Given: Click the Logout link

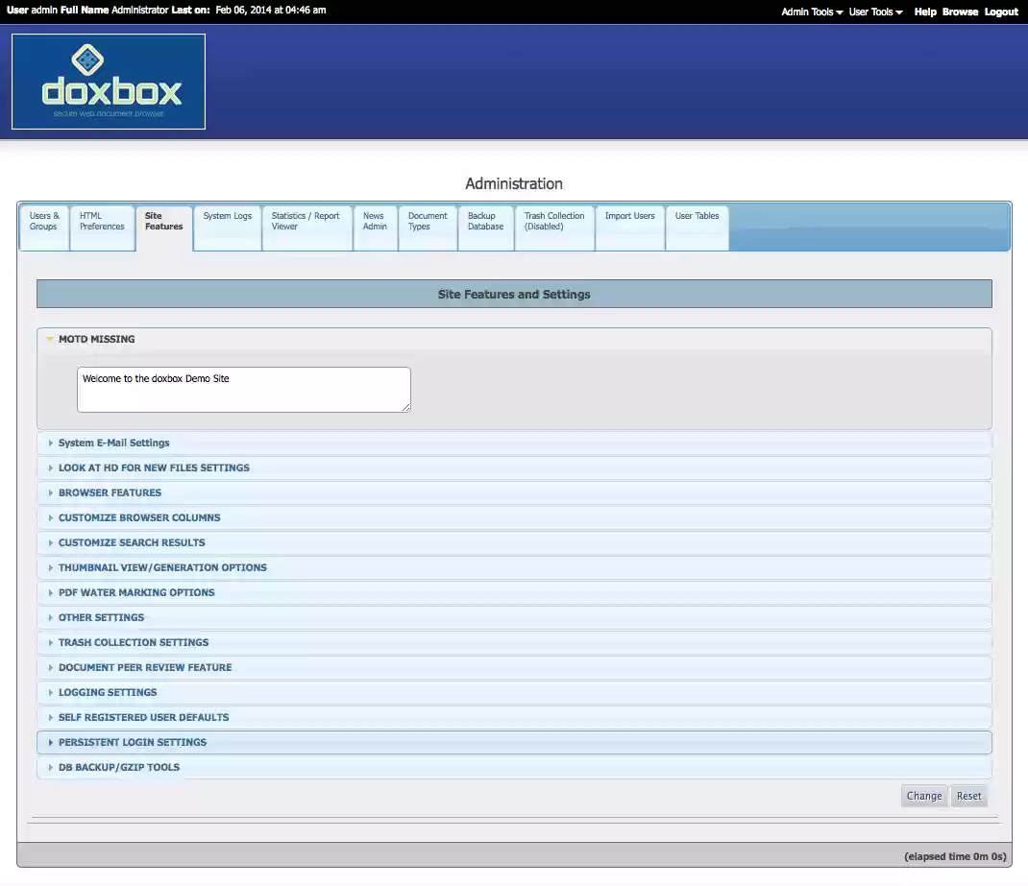Looking at the screenshot, I should tap(1001, 12).
